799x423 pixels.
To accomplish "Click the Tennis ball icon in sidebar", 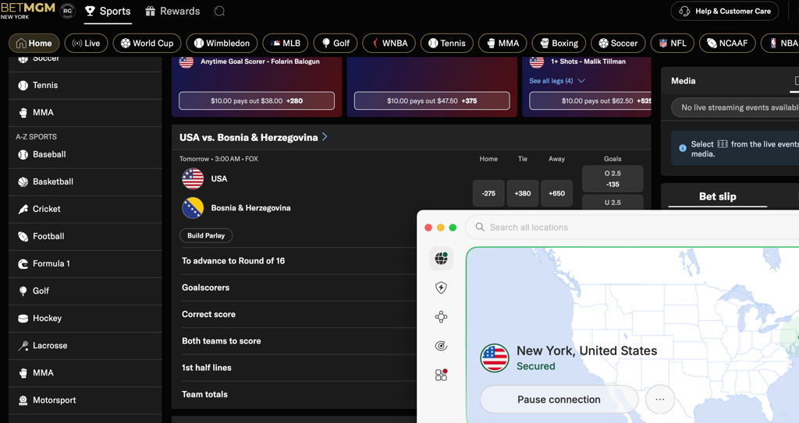I will point(23,86).
